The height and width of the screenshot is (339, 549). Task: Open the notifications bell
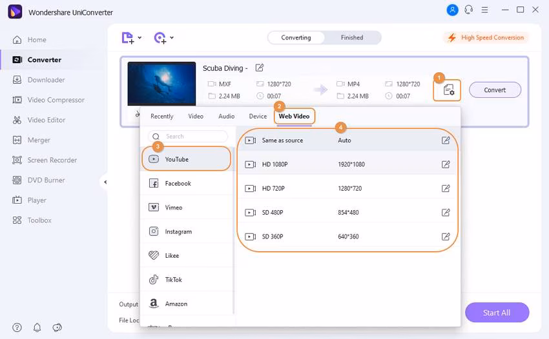coord(37,327)
